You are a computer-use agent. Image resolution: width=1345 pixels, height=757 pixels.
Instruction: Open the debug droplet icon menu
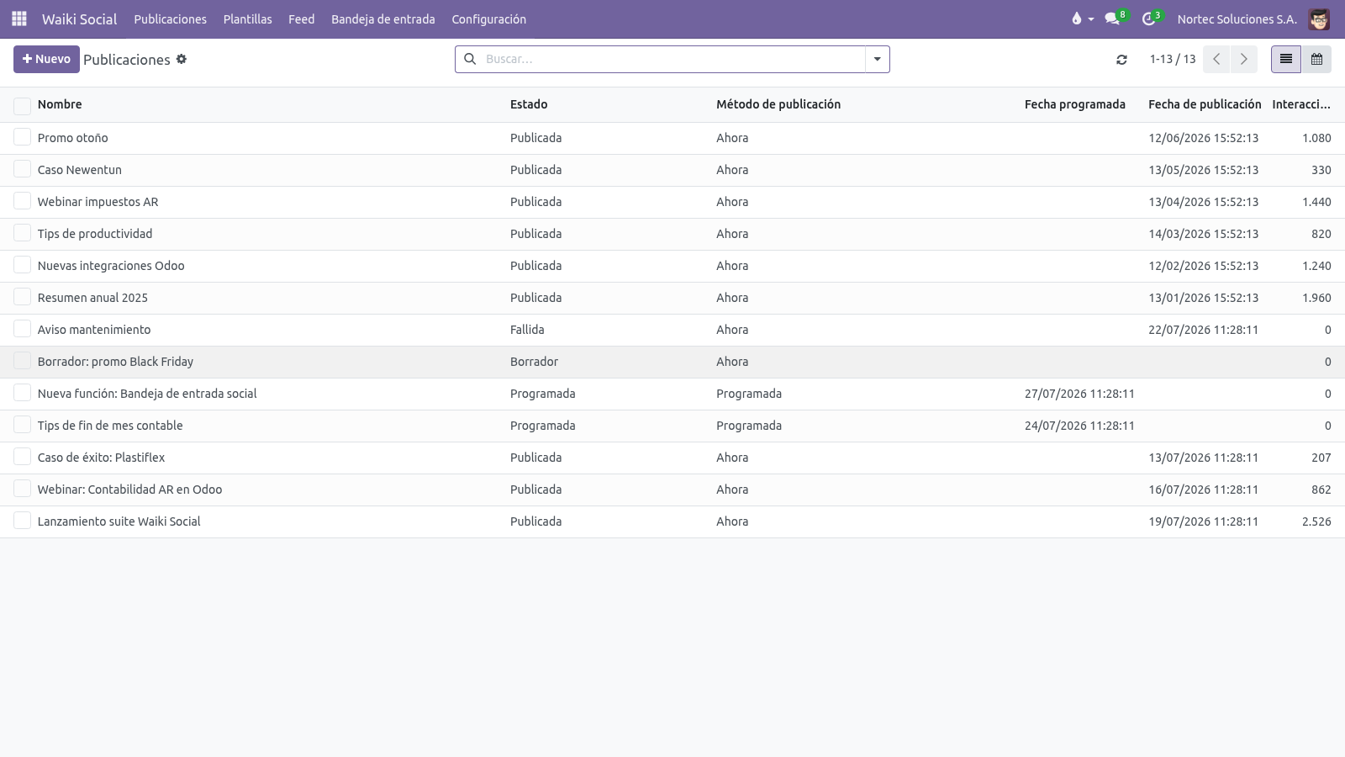1082,19
